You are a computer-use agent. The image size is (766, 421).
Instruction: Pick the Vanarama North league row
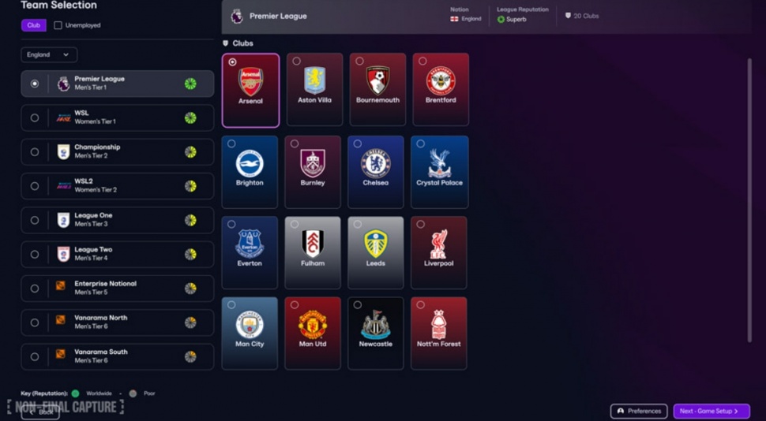pyautogui.click(x=117, y=322)
